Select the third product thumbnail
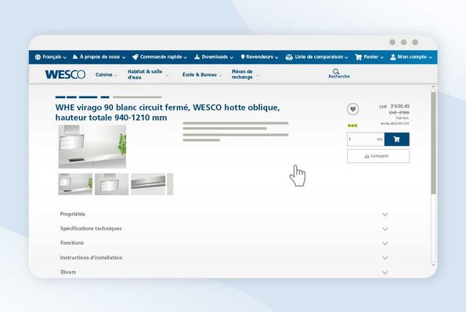The image size is (466, 312). pyautogui.click(x=148, y=184)
